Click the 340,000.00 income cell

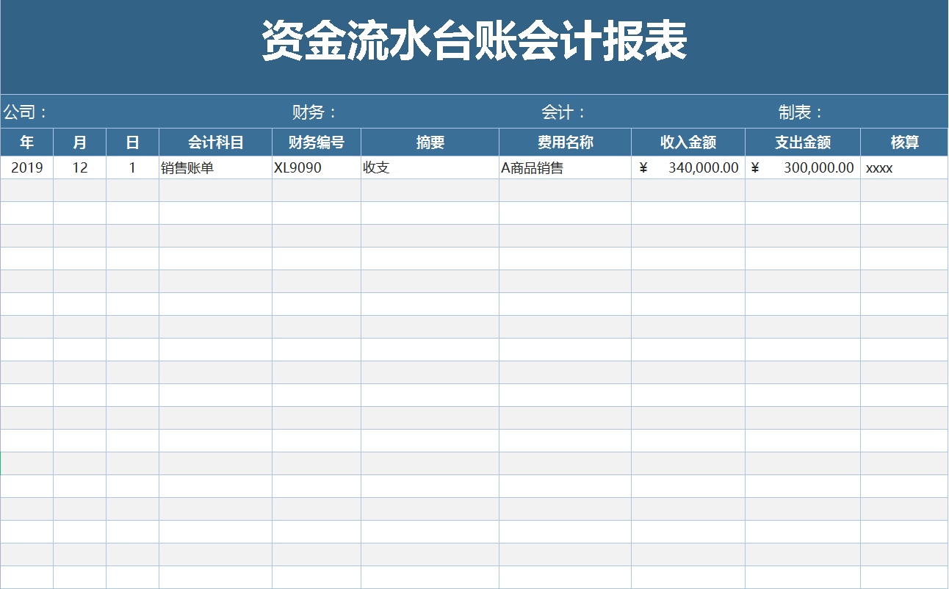pos(688,167)
